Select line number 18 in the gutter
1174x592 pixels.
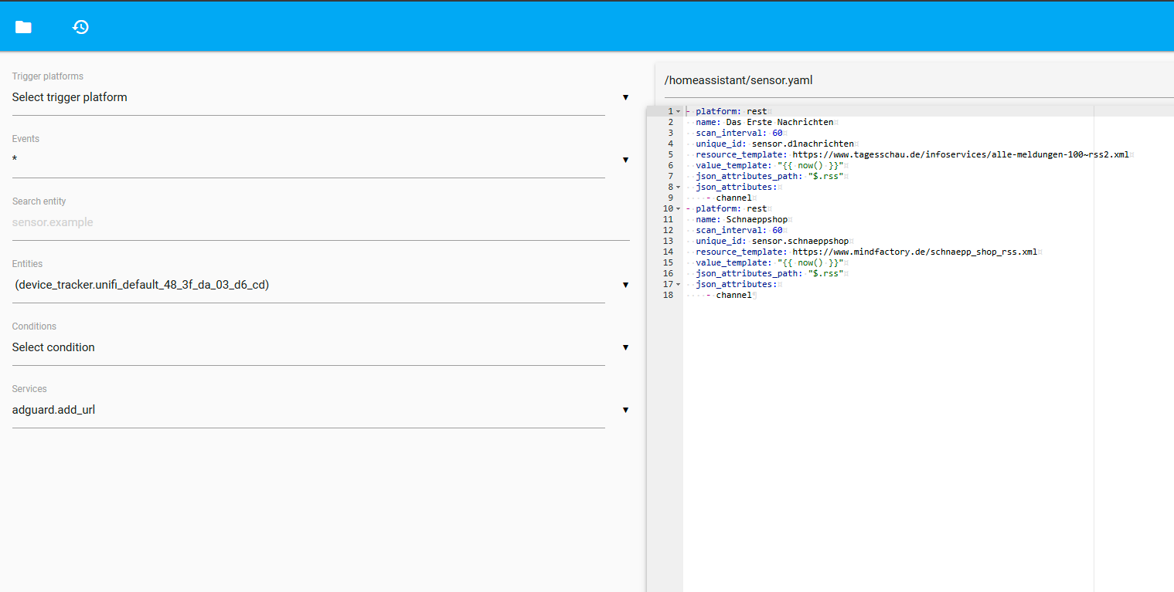tap(668, 295)
